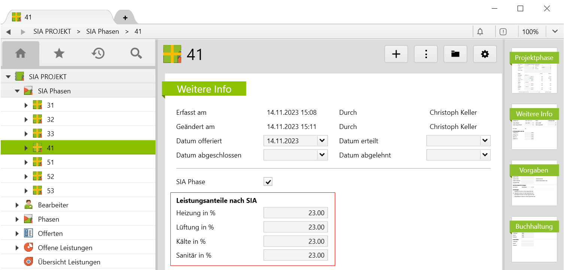
Task: Open the Vorgaben section thumbnail
Action: (534, 183)
